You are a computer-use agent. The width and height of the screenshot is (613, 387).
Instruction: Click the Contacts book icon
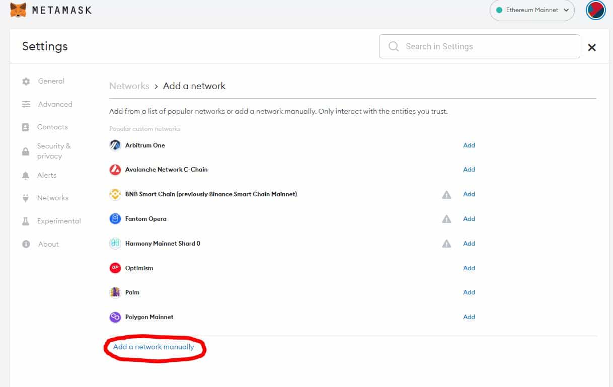pos(26,127)
